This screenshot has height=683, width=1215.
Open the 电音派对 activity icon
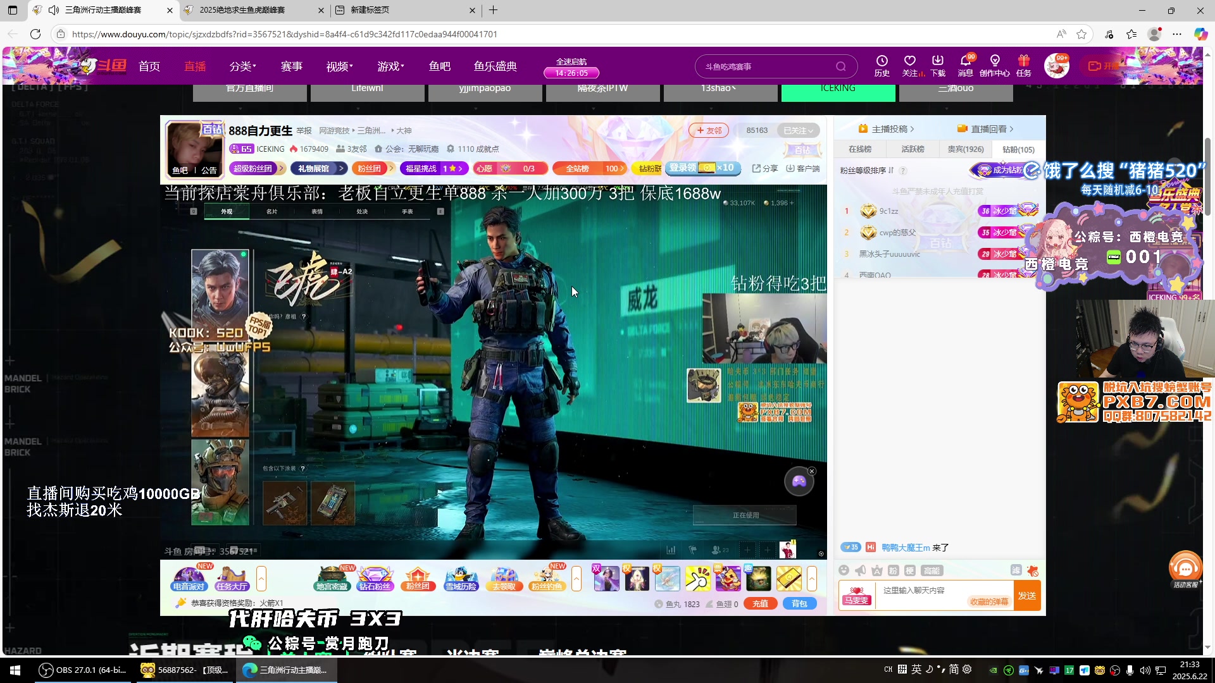click(x=189, y=579)
